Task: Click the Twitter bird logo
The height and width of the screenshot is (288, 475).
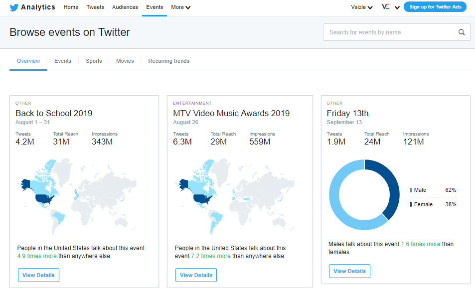Action: pos(14,7)
